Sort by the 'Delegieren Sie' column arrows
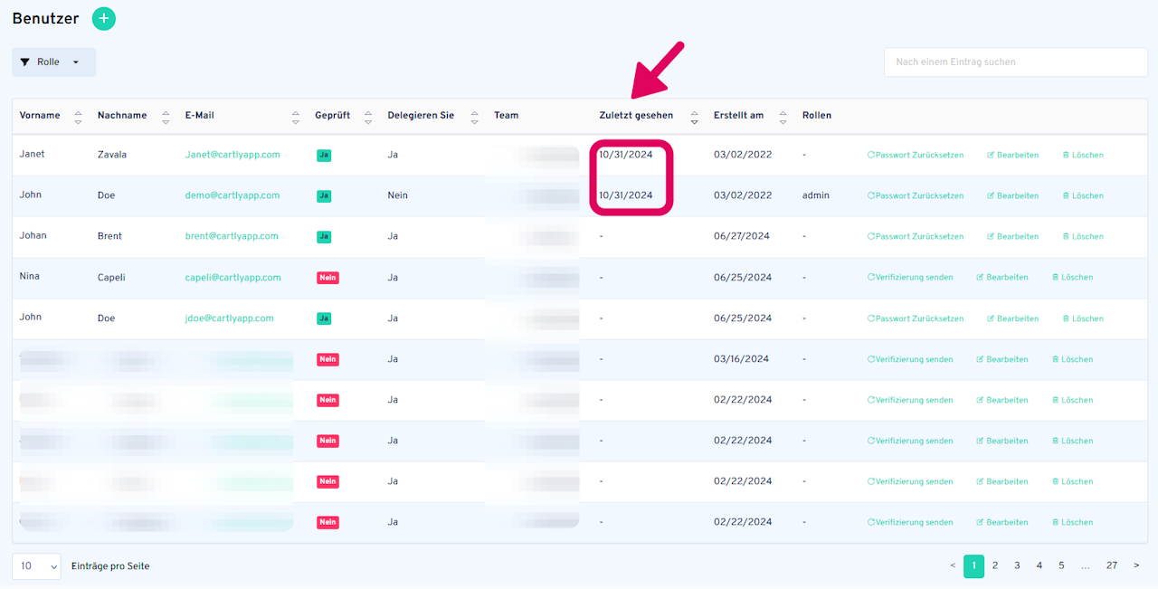The image size is (1158, 589). (x=475, y=117)
